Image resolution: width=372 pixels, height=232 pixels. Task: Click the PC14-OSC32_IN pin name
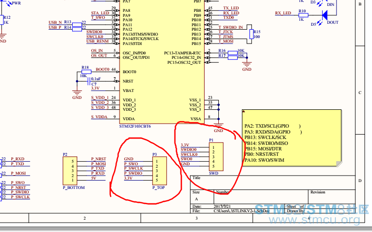pos(186,57)
